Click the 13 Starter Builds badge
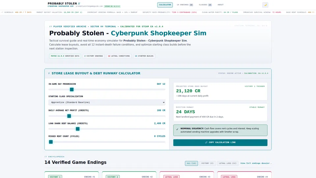This screenshot has height=178, width=316. [x=144, y=56]
